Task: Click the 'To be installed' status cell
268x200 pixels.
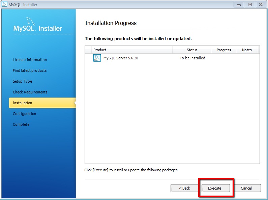Action: pyautogui.click(x=192, y=58)
